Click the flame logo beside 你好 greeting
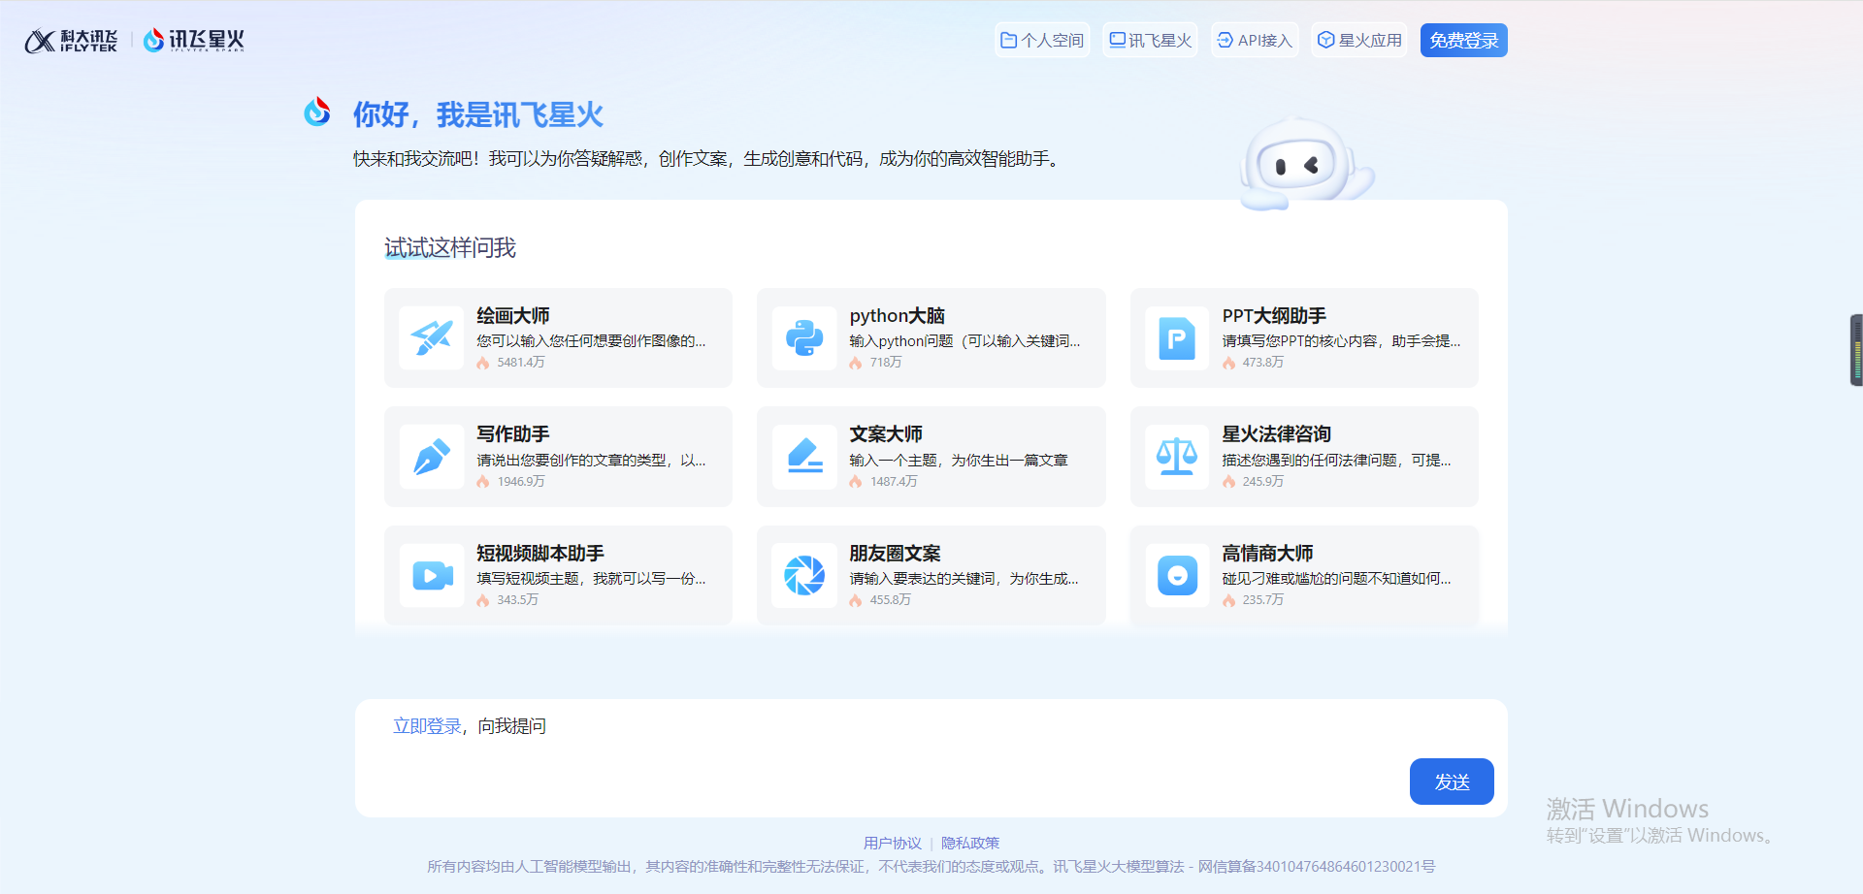The width and height of the screenshot is (1863, 894). (x=317, y=112)
